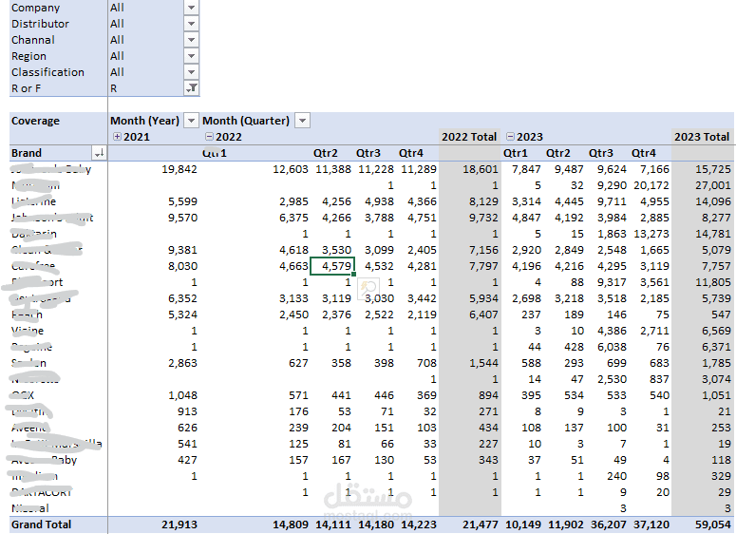Select cell with value 27,001

713,185
